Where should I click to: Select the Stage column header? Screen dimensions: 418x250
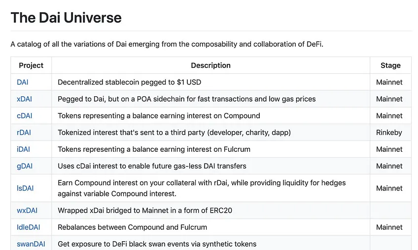coord(390,65)
